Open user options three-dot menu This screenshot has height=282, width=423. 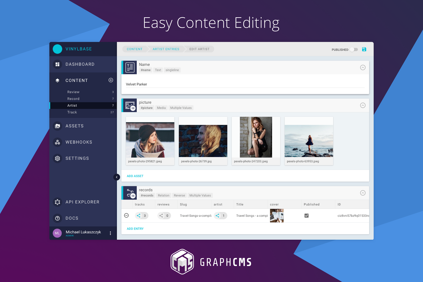tap(111, 233)
